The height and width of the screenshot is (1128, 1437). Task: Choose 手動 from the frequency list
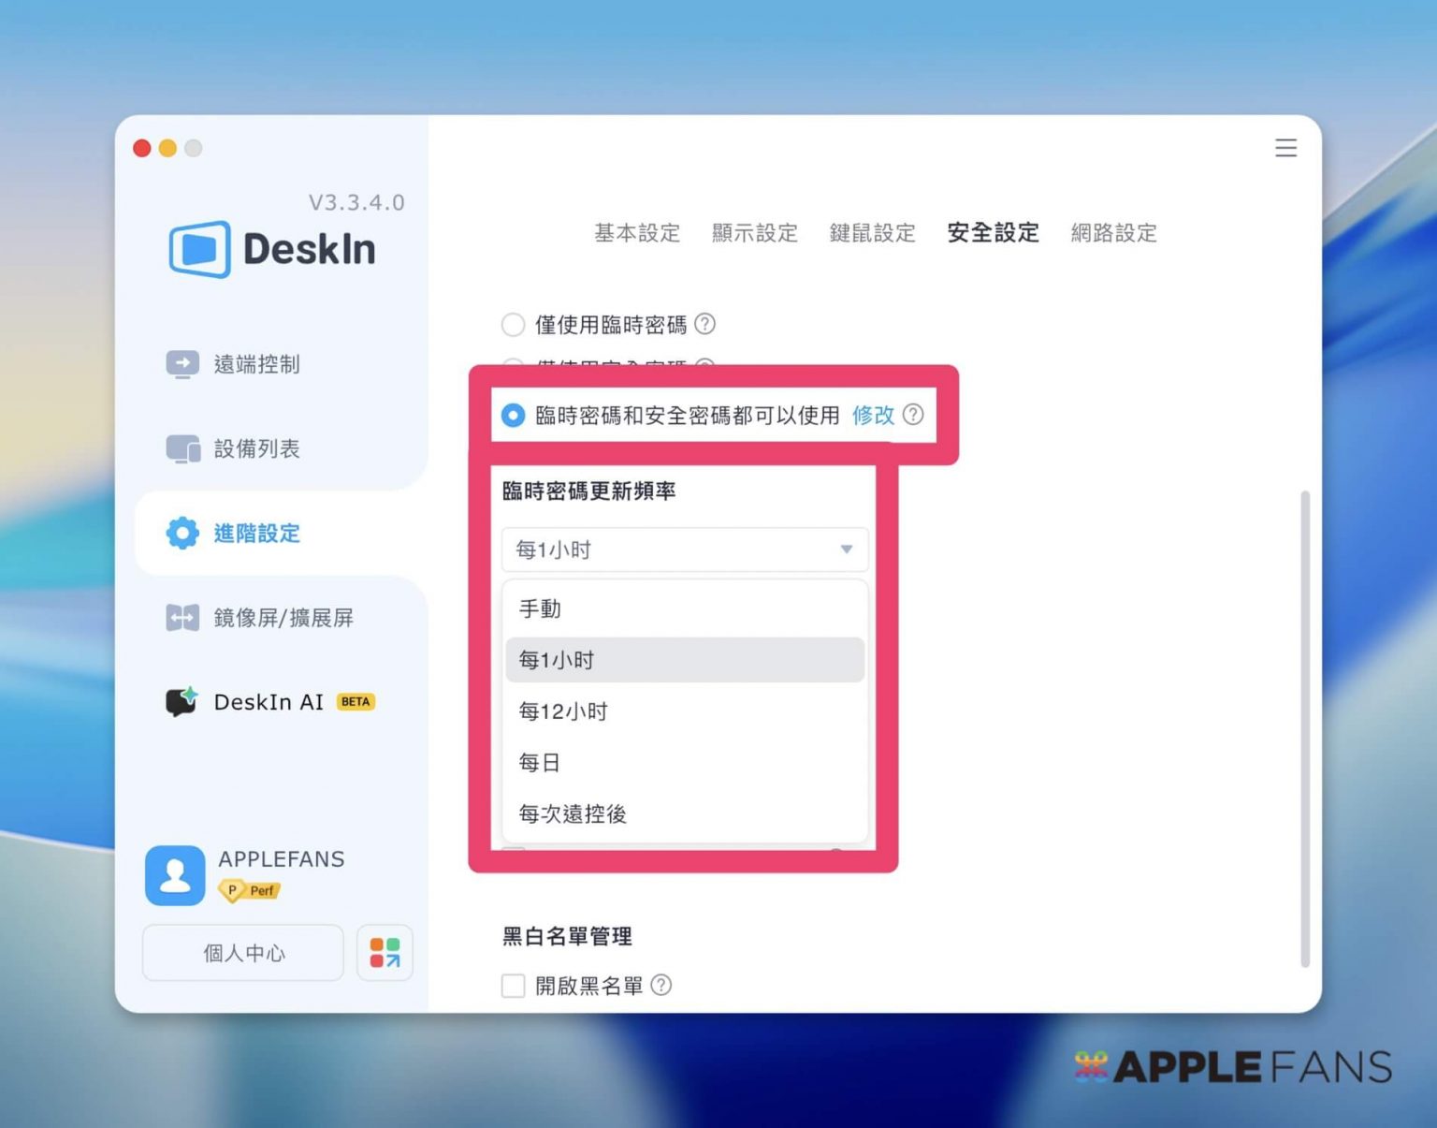[541, 609]
